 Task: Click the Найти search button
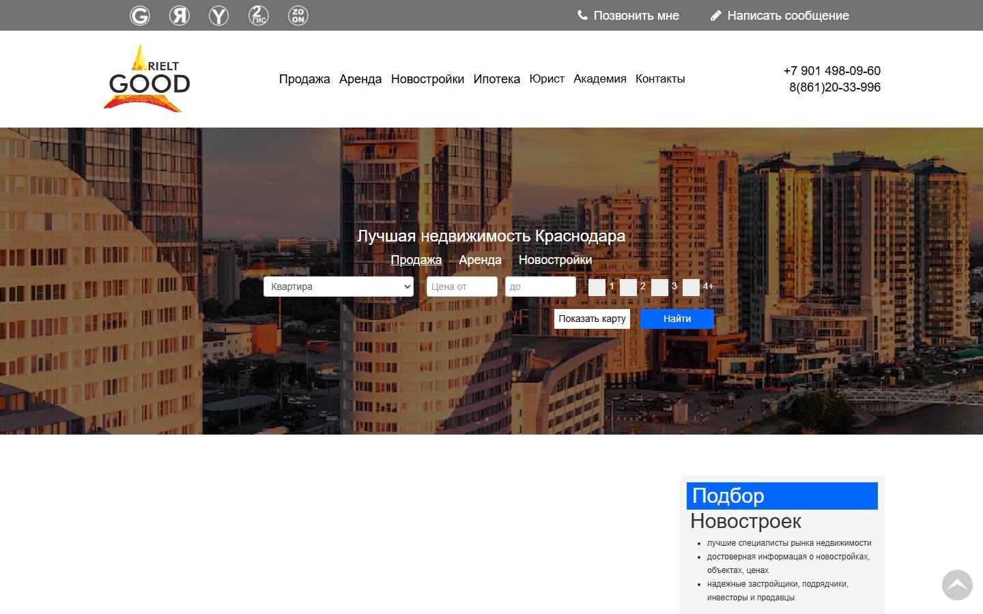point(677,319)
